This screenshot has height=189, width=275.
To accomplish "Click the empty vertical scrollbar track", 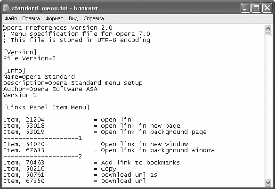I will point(268,107).
